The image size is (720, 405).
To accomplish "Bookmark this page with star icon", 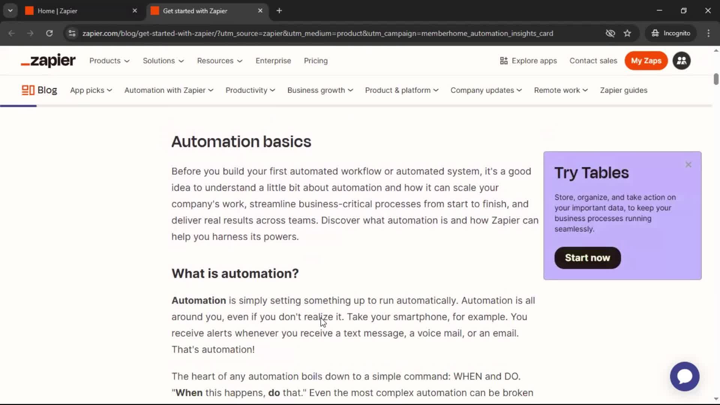I will (x=627, y=33).
